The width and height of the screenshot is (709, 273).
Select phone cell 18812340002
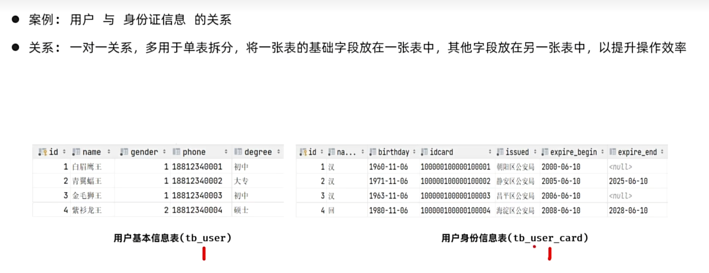tap(197, 181)
